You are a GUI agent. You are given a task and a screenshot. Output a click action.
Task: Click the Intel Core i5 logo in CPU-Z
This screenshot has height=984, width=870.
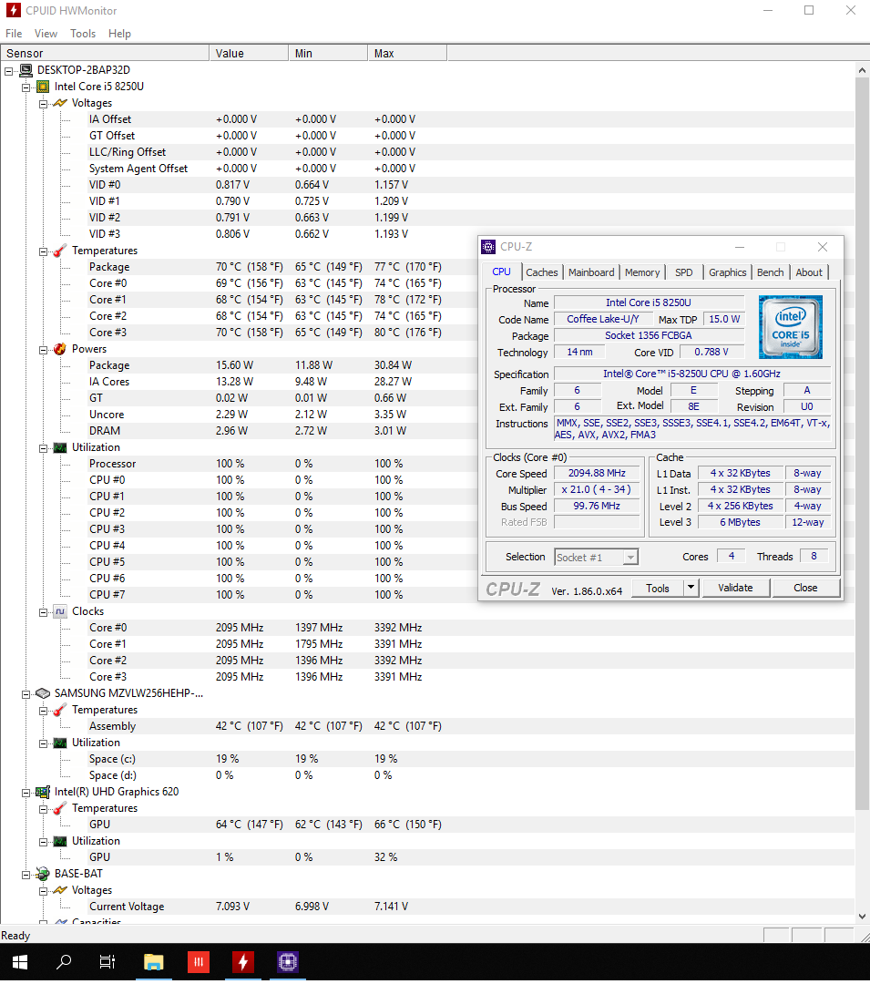[791, 326]
